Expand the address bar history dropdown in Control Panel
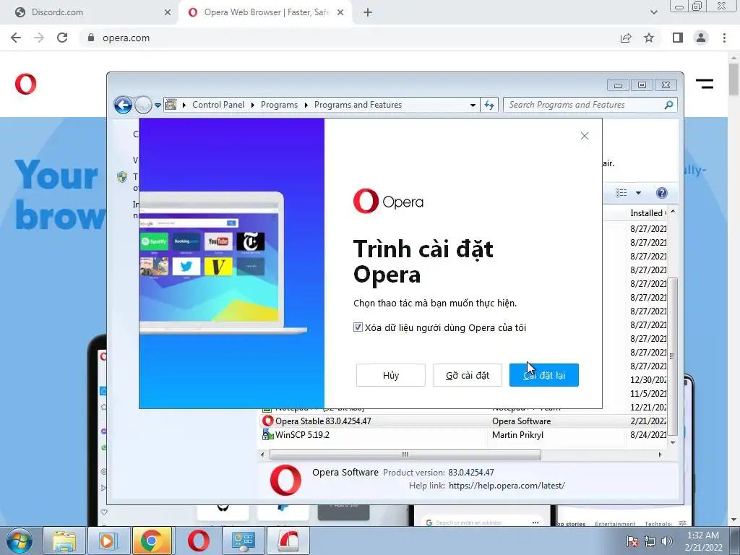Screen dimensions: 740x555 473,106
